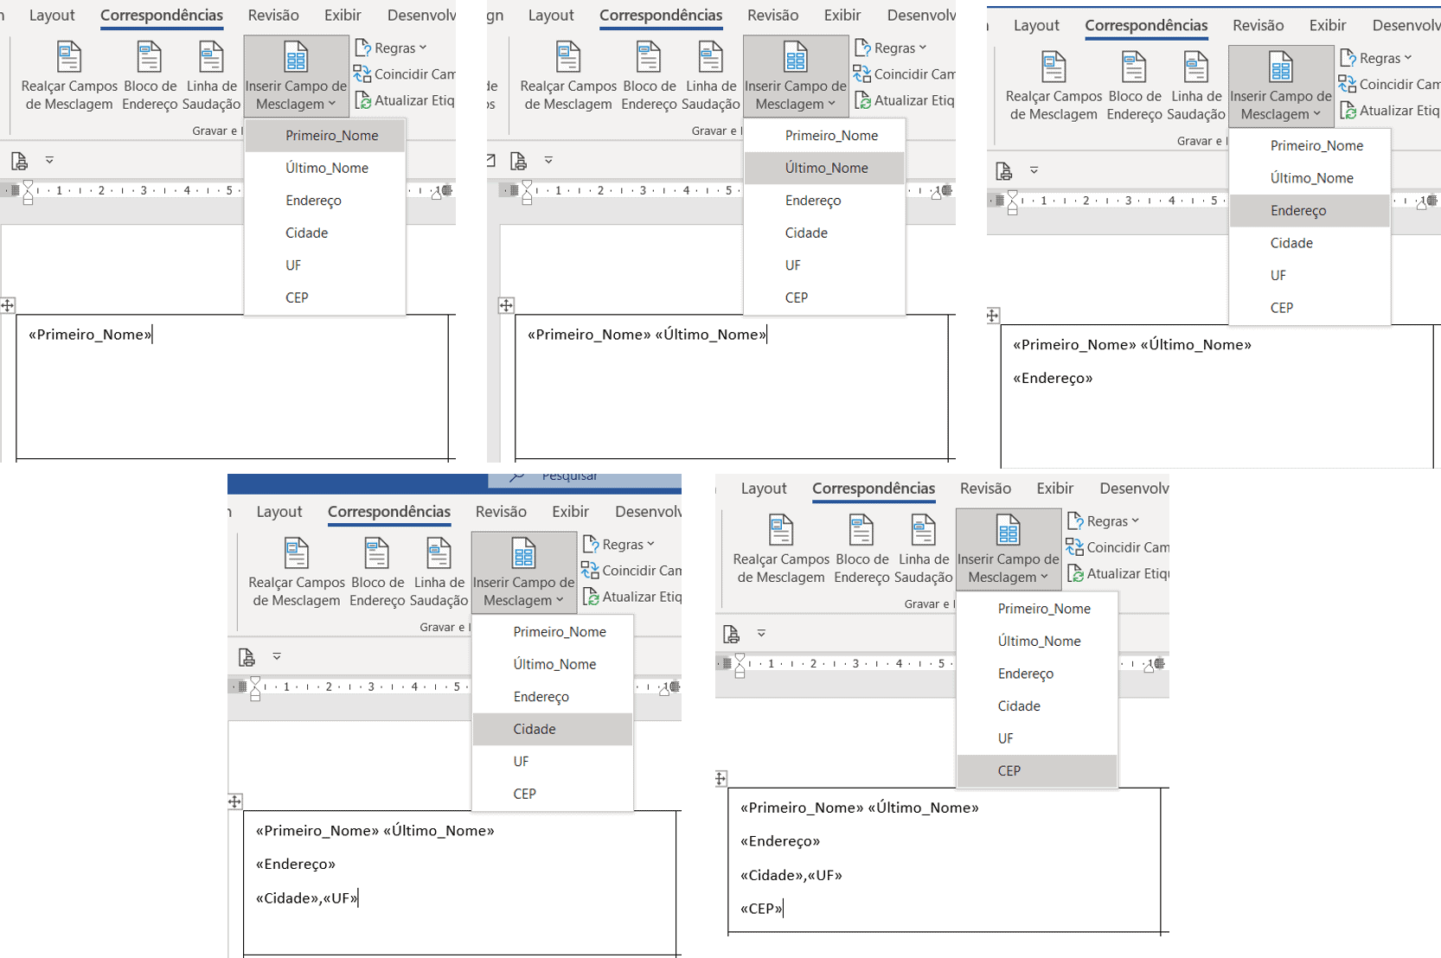Image resolution: width=1441 pixels, height=958 pixels.
Task: Click Linha de Saudação in the Último_Nome-highlighted panel
Action: click(710, 76)
